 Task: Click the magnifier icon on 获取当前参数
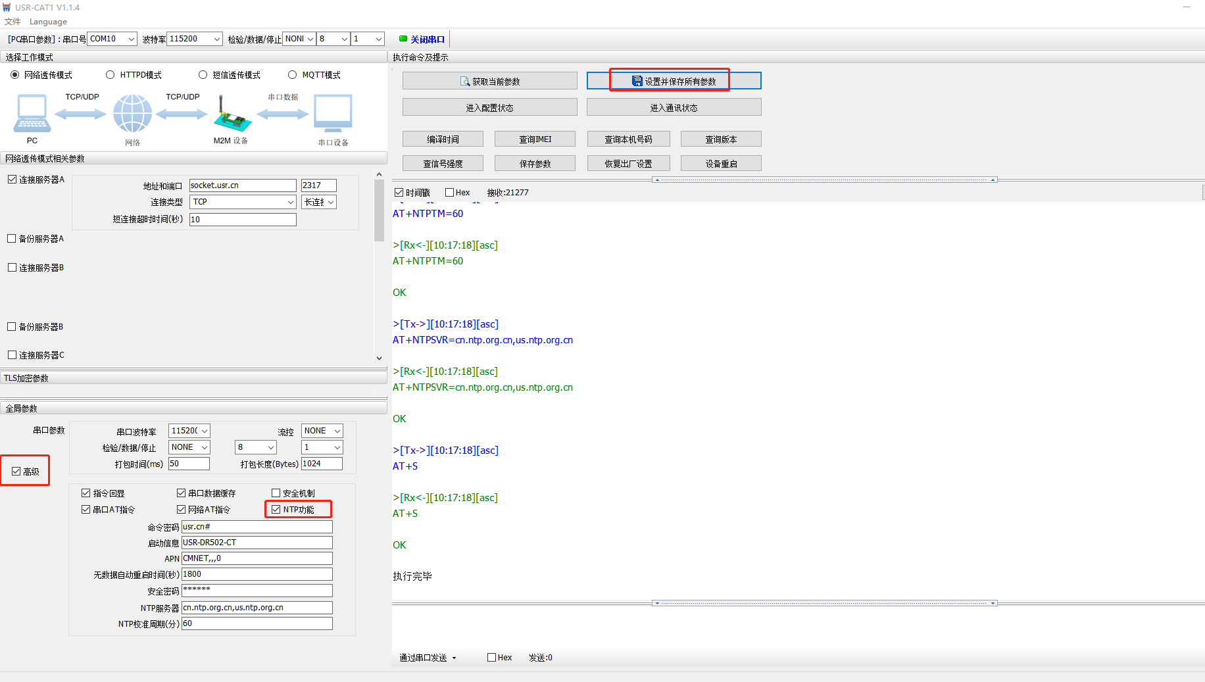465,82
